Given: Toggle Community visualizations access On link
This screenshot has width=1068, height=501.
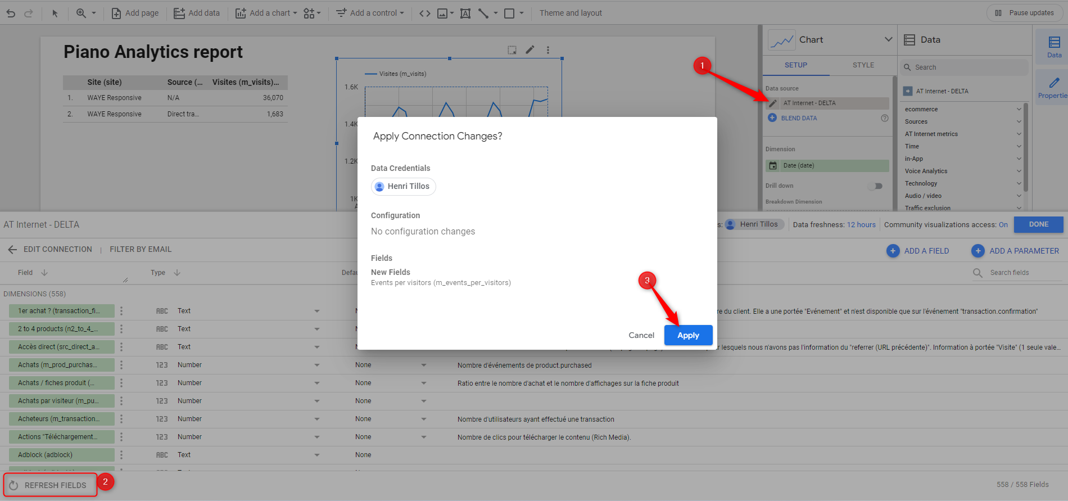Looking at the screenshot, I should [1003, 225].
